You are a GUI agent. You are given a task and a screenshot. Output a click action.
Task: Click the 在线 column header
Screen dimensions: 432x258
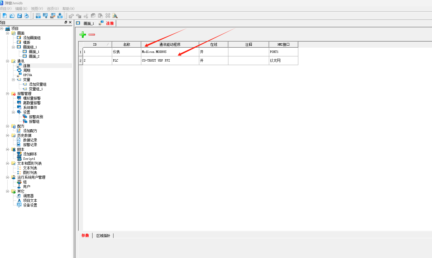coord(214,44)
